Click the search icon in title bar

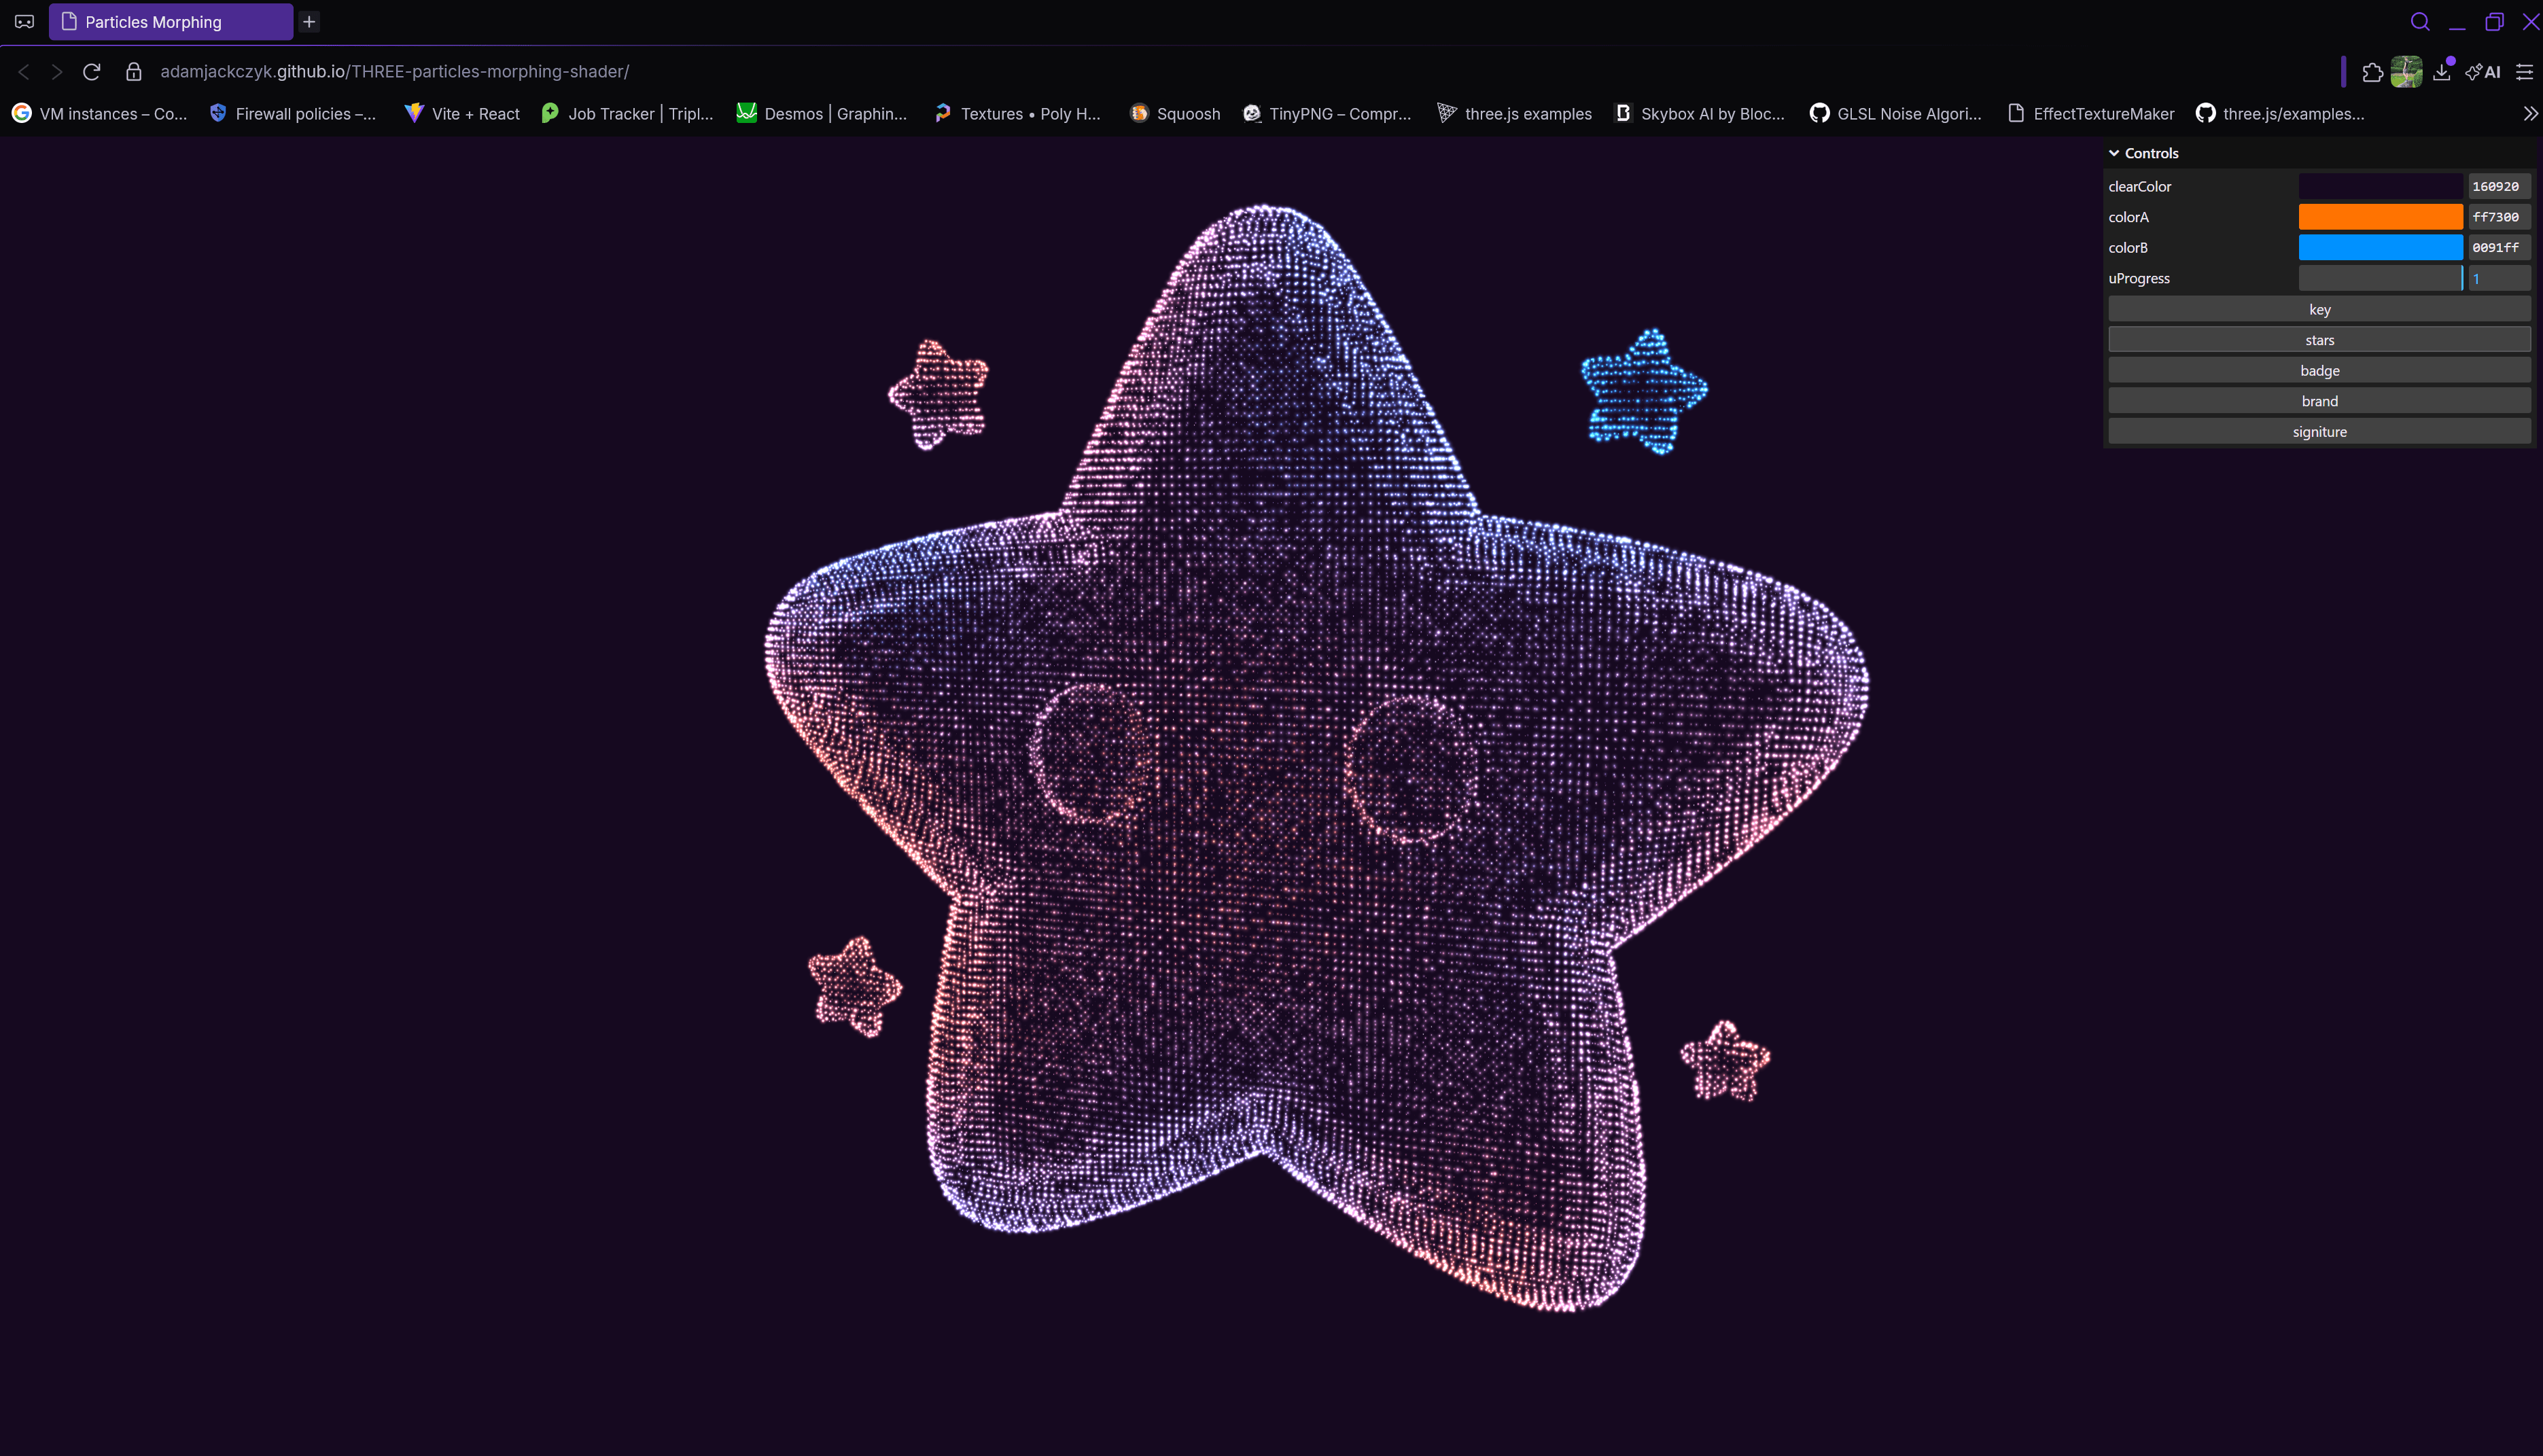2420,22
